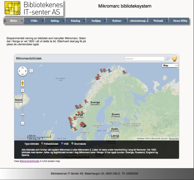Open the Katalog menu

click(x=75, y=21)
